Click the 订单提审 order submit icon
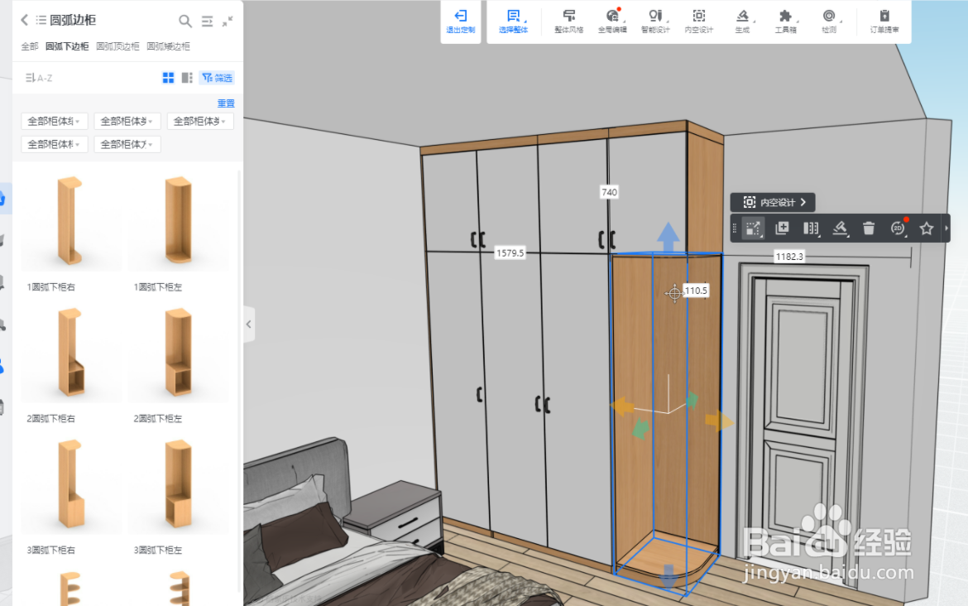This screenshot has height=606, width=968. (884, 21)
